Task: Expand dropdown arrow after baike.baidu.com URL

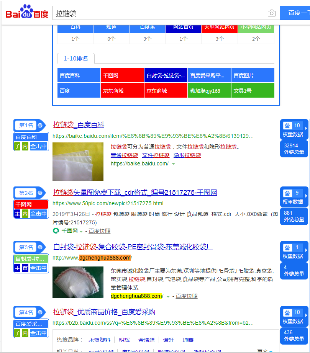Action: click(174, 164)
